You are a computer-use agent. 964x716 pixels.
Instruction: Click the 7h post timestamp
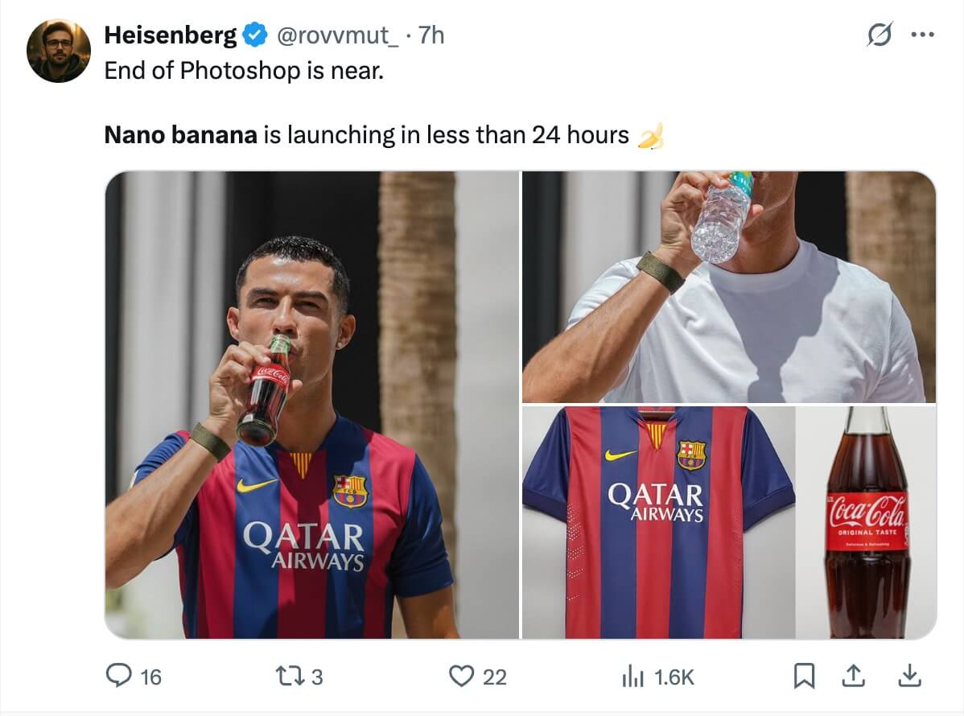point(431,36)
